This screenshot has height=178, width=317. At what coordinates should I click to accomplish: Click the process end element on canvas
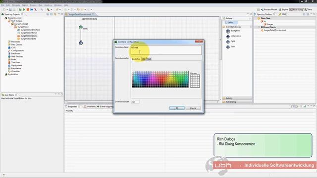coord(81,43)
